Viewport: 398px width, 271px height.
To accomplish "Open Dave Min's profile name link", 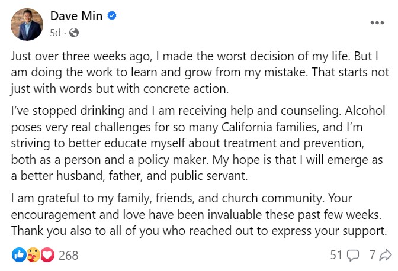I will pos(76,16).
